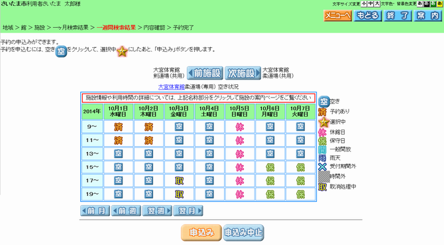444x245 pixels.
Task: Click breadcrumb 一ヶ月検索結果
Action: (70, 27)
